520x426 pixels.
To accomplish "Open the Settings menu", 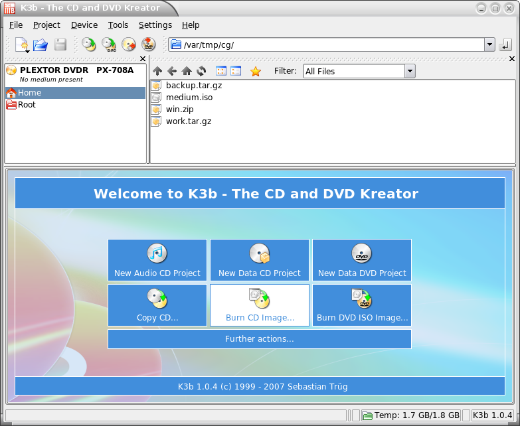I will click(x=155, y=25).
